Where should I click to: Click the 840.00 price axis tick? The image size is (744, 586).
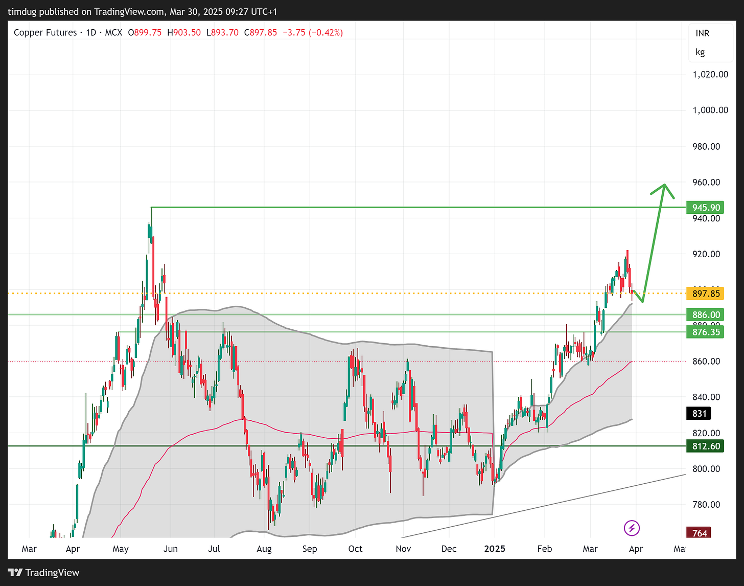pos(706,397)
